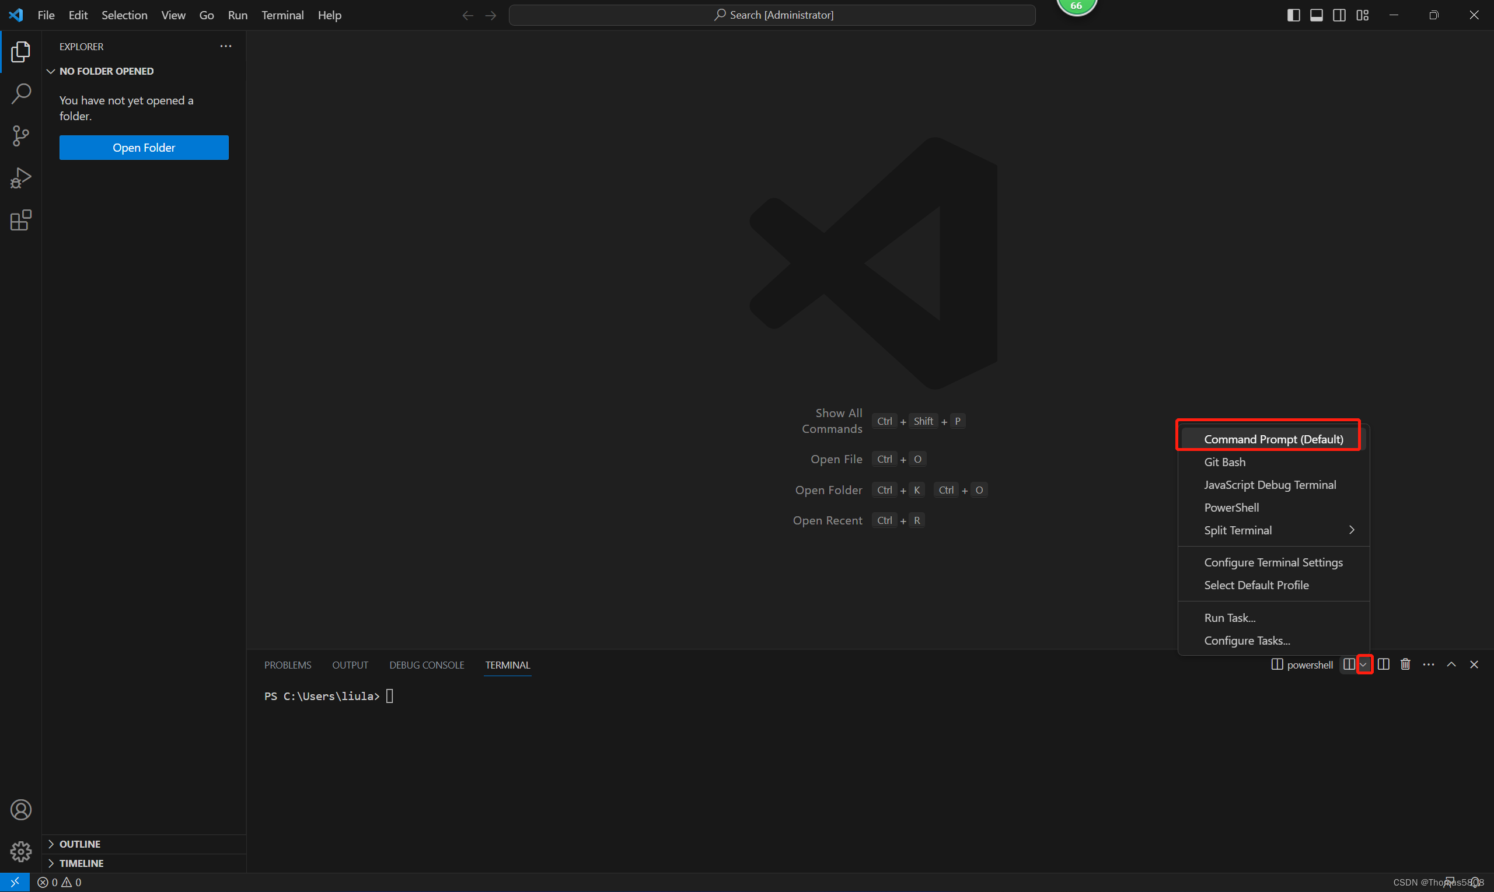The height and width of the screenshot is (892, 1494).
Task: Open Manage gear settings icon
Action: point(21,851)
